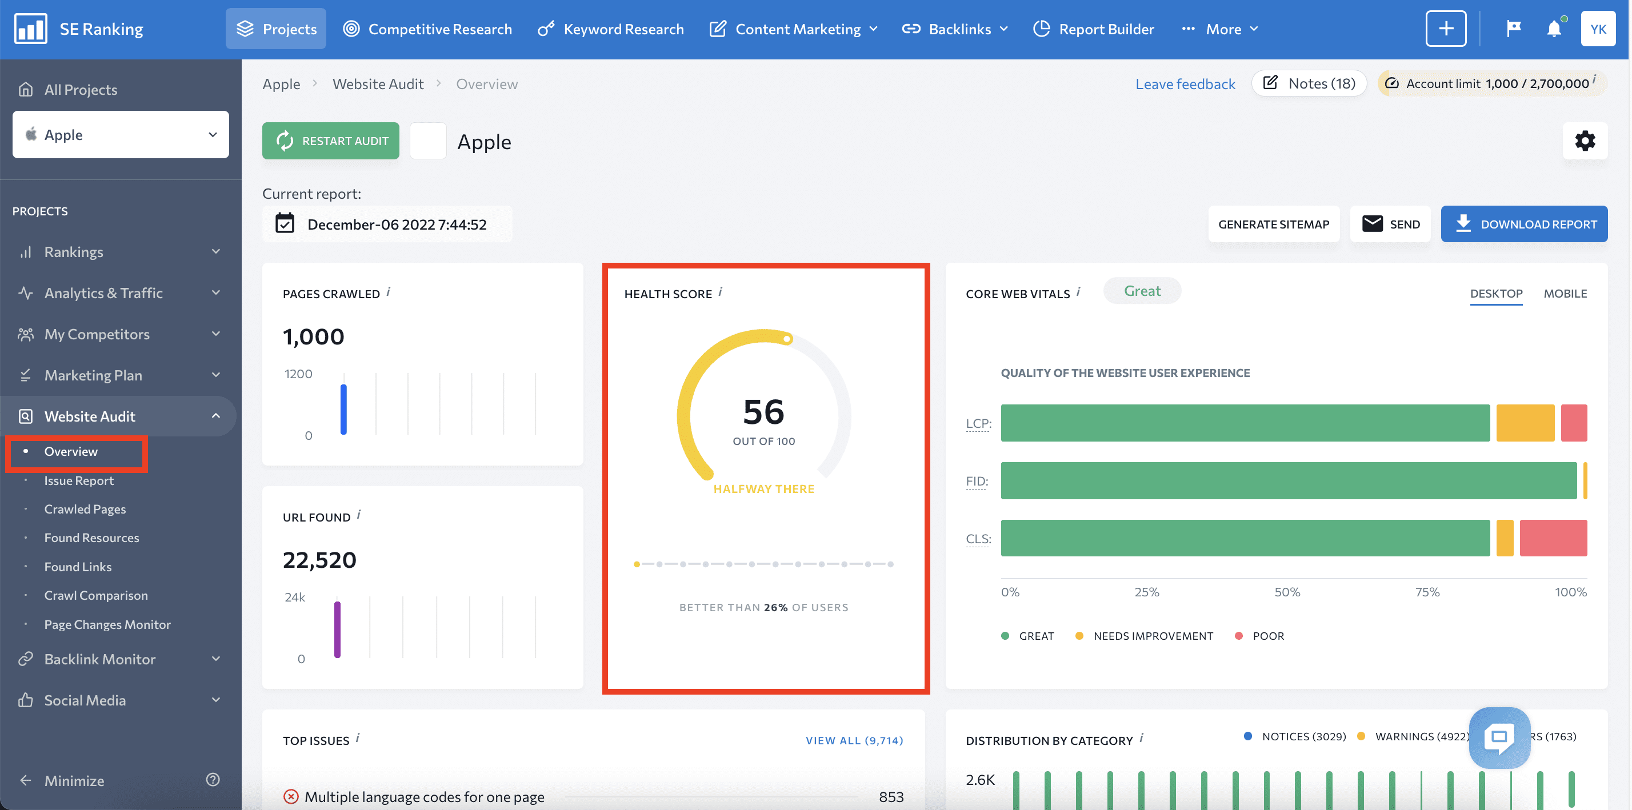This screenshot has width=1632, height=810.
Task: Click the Rankings bar chart icon
Action: [25, 252]
